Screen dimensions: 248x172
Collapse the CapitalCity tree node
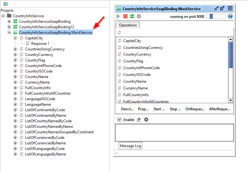15,38
